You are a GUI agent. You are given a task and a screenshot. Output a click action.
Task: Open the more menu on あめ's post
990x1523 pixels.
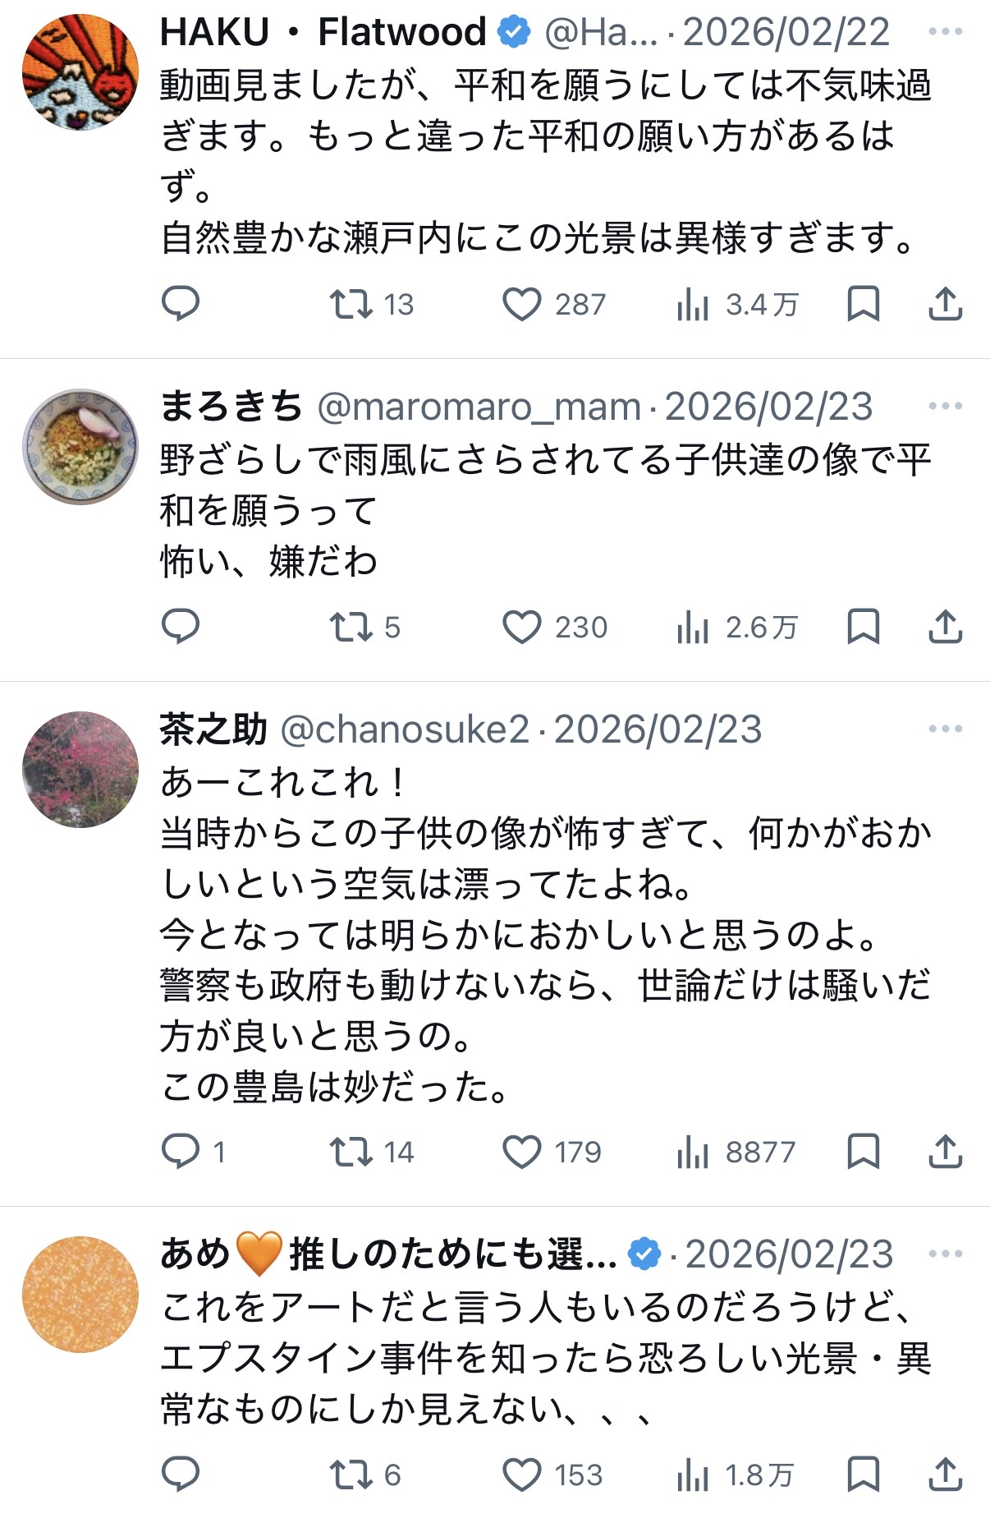[945, 1254]
